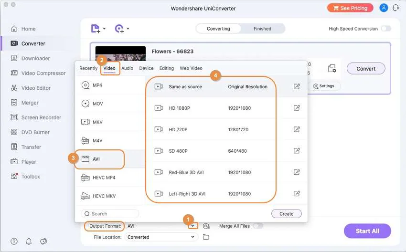The height and width of the screenshot is (252, 406).
Task: Toggle High Speed Conversion switch
Action: 386,29
